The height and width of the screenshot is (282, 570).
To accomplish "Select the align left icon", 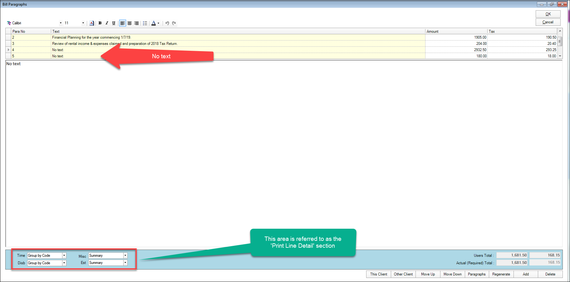I will [x=122, y=23].
